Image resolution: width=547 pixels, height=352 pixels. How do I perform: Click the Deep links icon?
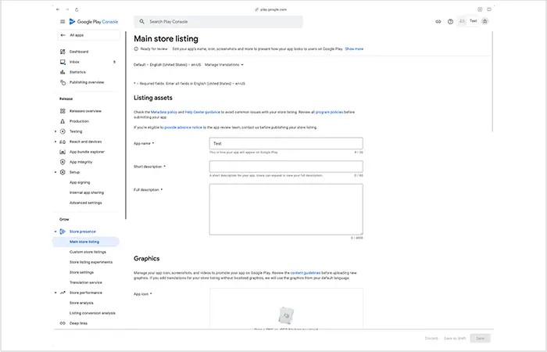[63, 323]
